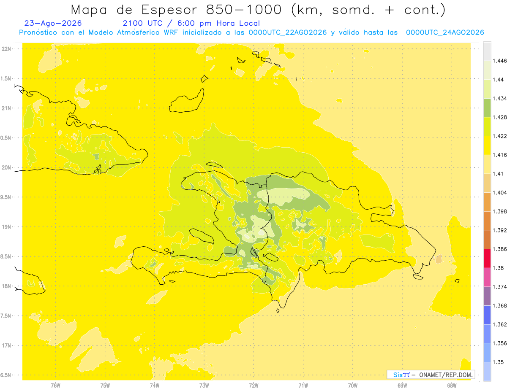Click the longitude axis label '73W'
507x391 pixels.
click(x=204, y=385)
